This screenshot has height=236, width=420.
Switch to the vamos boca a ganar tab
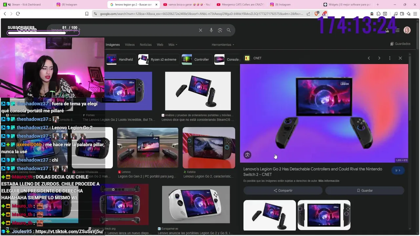[187, 5]
